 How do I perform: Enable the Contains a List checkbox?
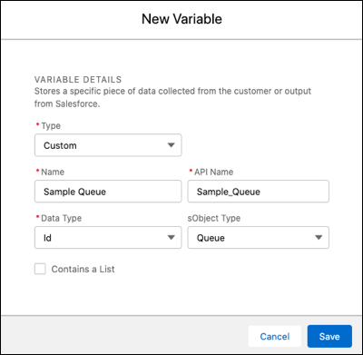tap(40, 269)
